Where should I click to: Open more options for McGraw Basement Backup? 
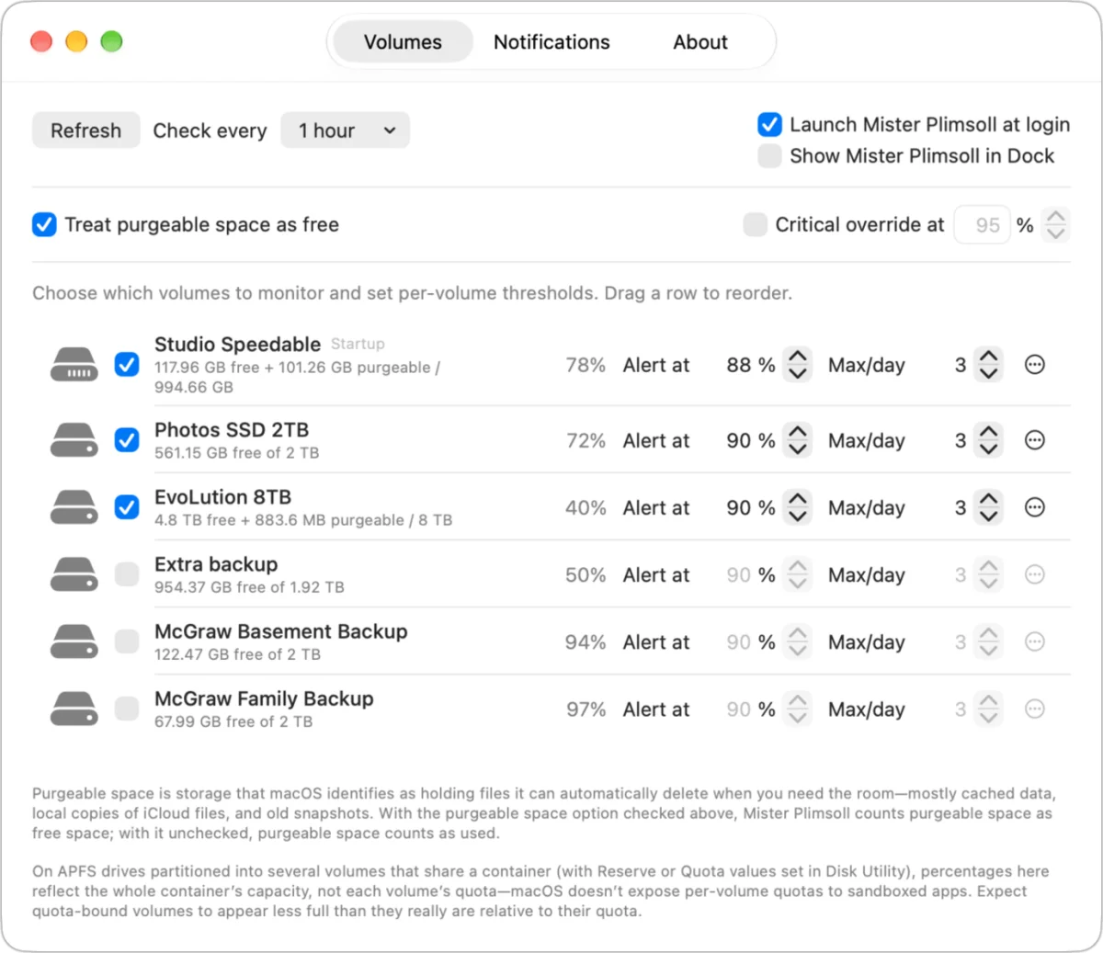tap(1035, 641)
